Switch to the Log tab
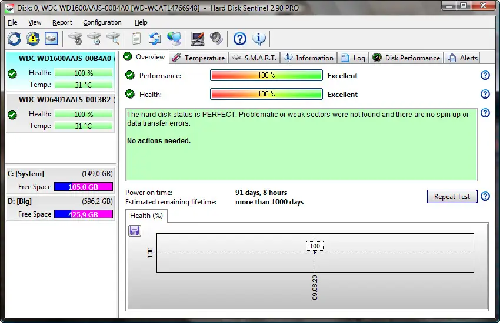The width and height of the screenshot is (500, 323). [354, 58]
